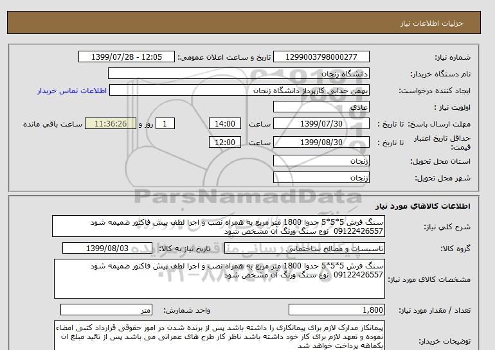Click the need number field 1299003798000277

click(321, 57)
